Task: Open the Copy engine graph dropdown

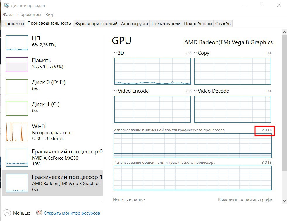Action: (x=195, y=53)
